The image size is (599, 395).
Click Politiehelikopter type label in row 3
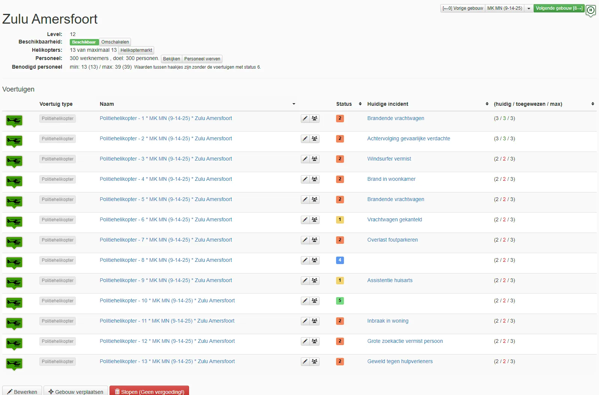coord(57,159)
